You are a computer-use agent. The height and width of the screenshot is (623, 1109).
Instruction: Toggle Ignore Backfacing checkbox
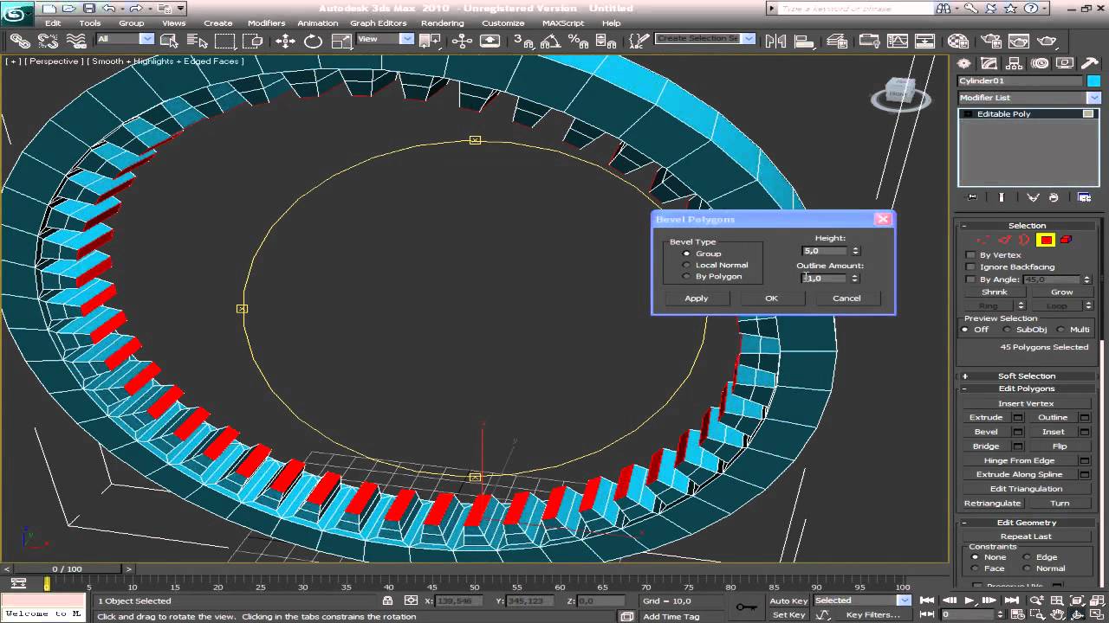pos(970,267)
